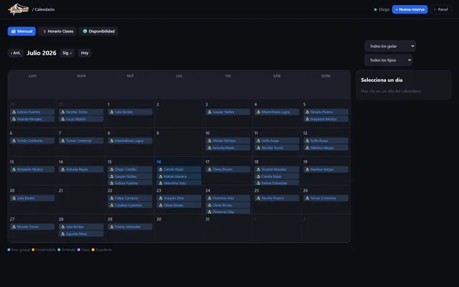Click the company logo in the header
This screenshot has height=287, width=459.
(x=19, y=9)
